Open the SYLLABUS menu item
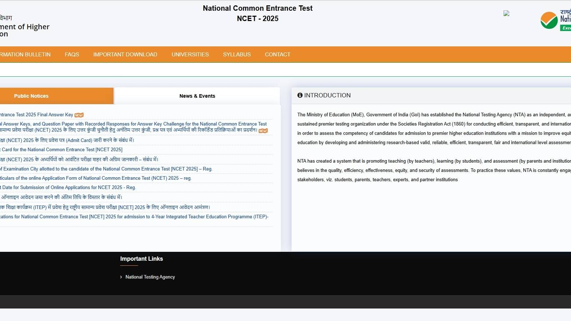Screen dimensions: 571x321 coord(237,55)
